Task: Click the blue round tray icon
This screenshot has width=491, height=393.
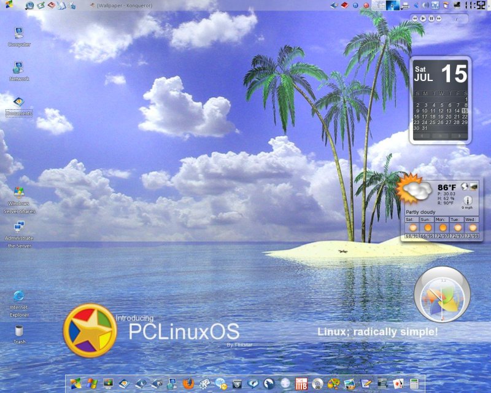Action: 355,6
